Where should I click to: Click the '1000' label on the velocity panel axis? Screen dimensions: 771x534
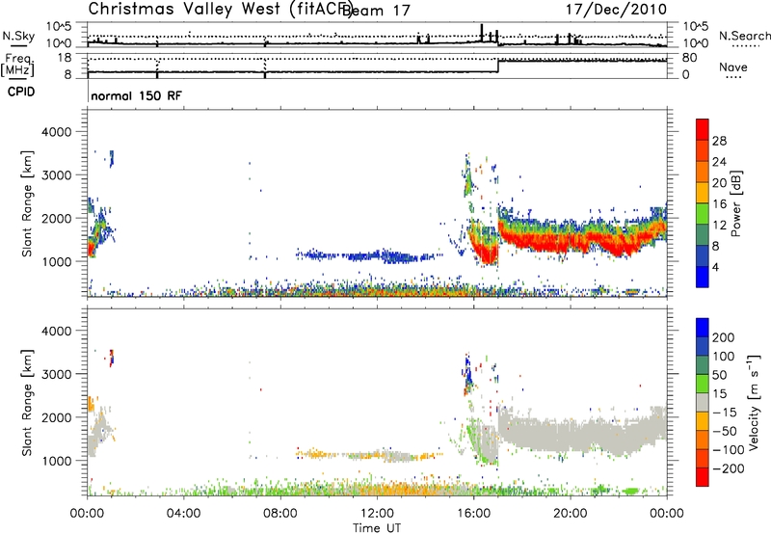[57, 461]
